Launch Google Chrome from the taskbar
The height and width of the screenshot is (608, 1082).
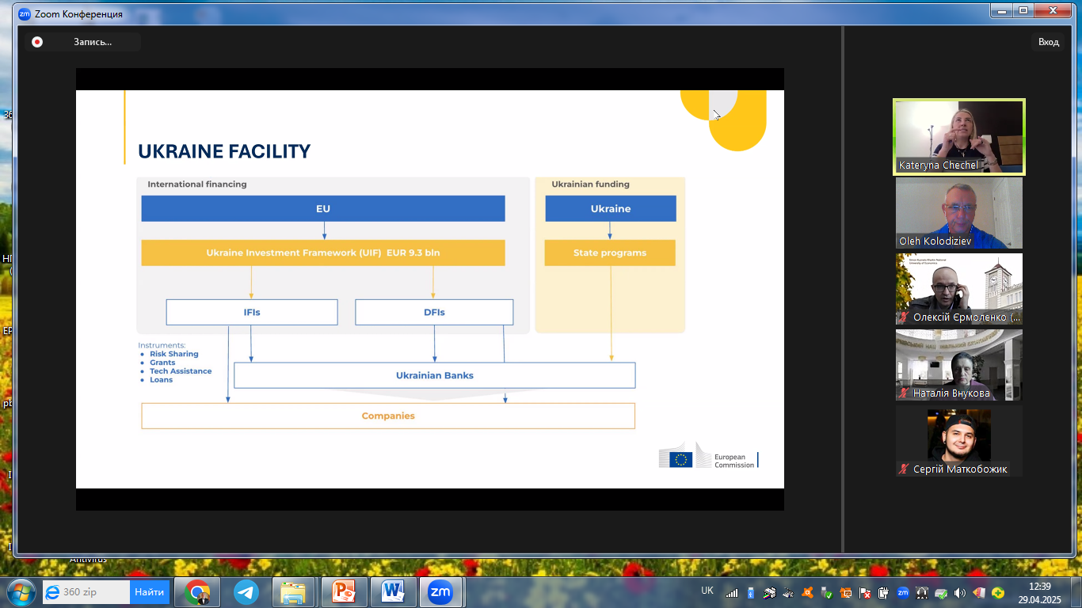197,591
